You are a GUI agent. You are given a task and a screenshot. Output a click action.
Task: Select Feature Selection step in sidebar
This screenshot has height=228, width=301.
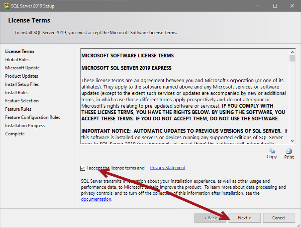[x=22, y=101]
